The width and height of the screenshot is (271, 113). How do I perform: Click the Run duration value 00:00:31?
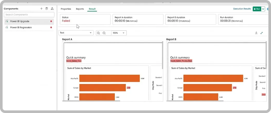(x=225, y=21)
